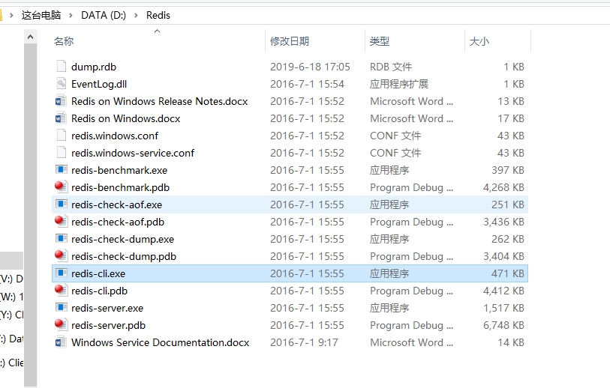Select redis-cli.exe file name
610x388 pixels.
(98, 273)
